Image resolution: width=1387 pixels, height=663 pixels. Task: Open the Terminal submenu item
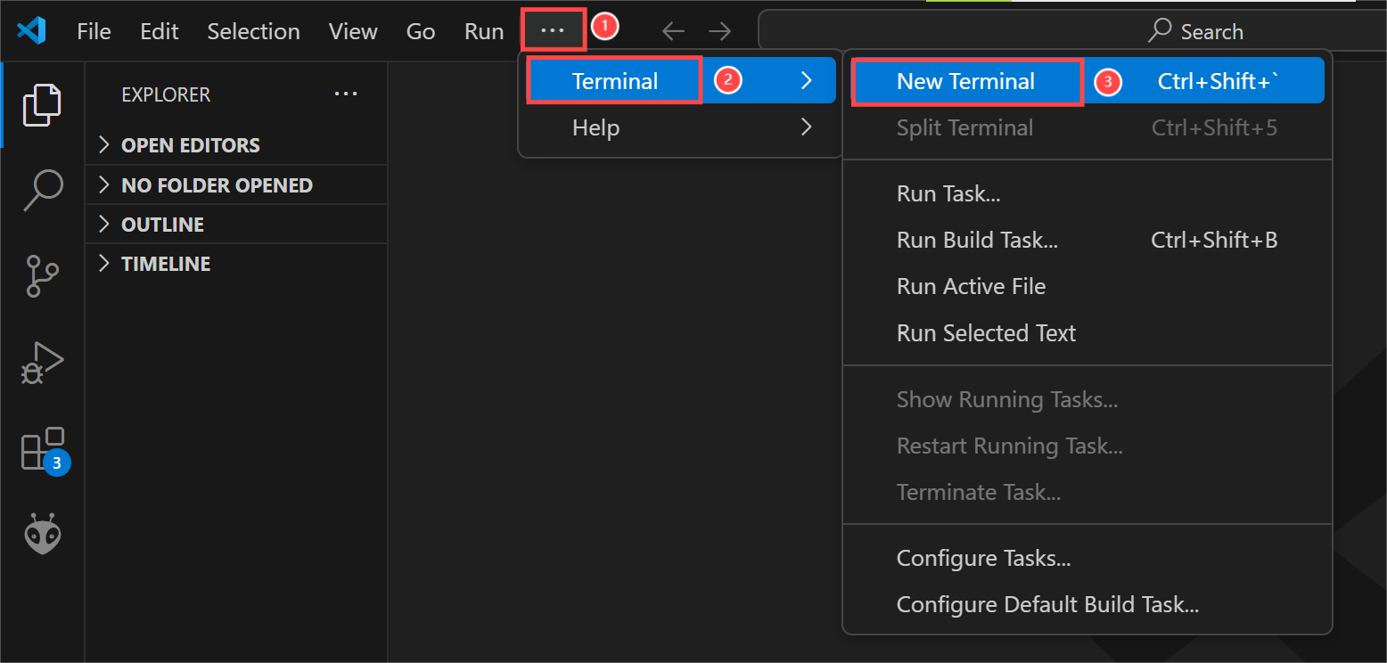(x=680, y=80)
